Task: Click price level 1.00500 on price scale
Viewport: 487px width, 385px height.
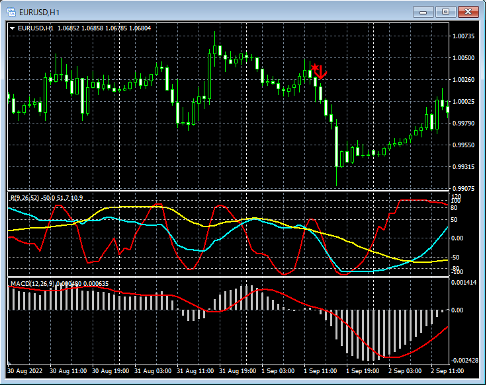Action: (463, 58)
